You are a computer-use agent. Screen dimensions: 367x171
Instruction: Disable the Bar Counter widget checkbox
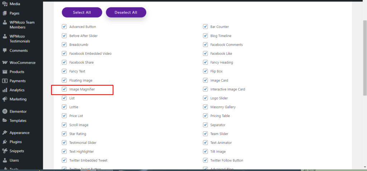pos(205,27)
